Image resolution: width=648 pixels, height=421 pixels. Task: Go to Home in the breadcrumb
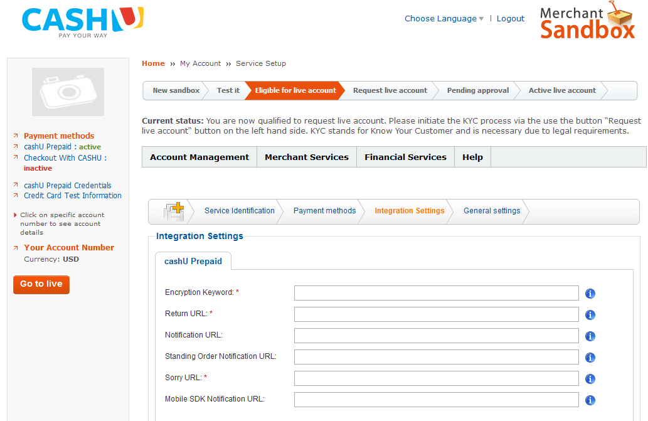coord(153,63)
